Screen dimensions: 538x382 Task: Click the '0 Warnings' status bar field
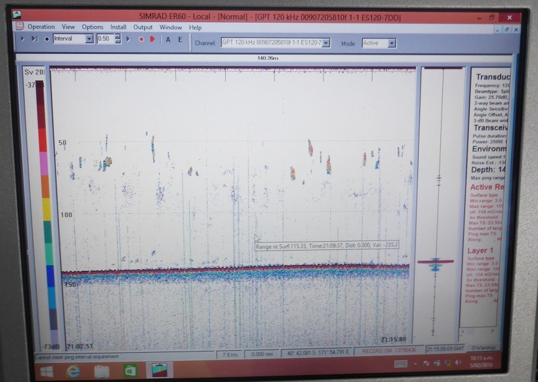pyautogui.click(x=485, y=350)
